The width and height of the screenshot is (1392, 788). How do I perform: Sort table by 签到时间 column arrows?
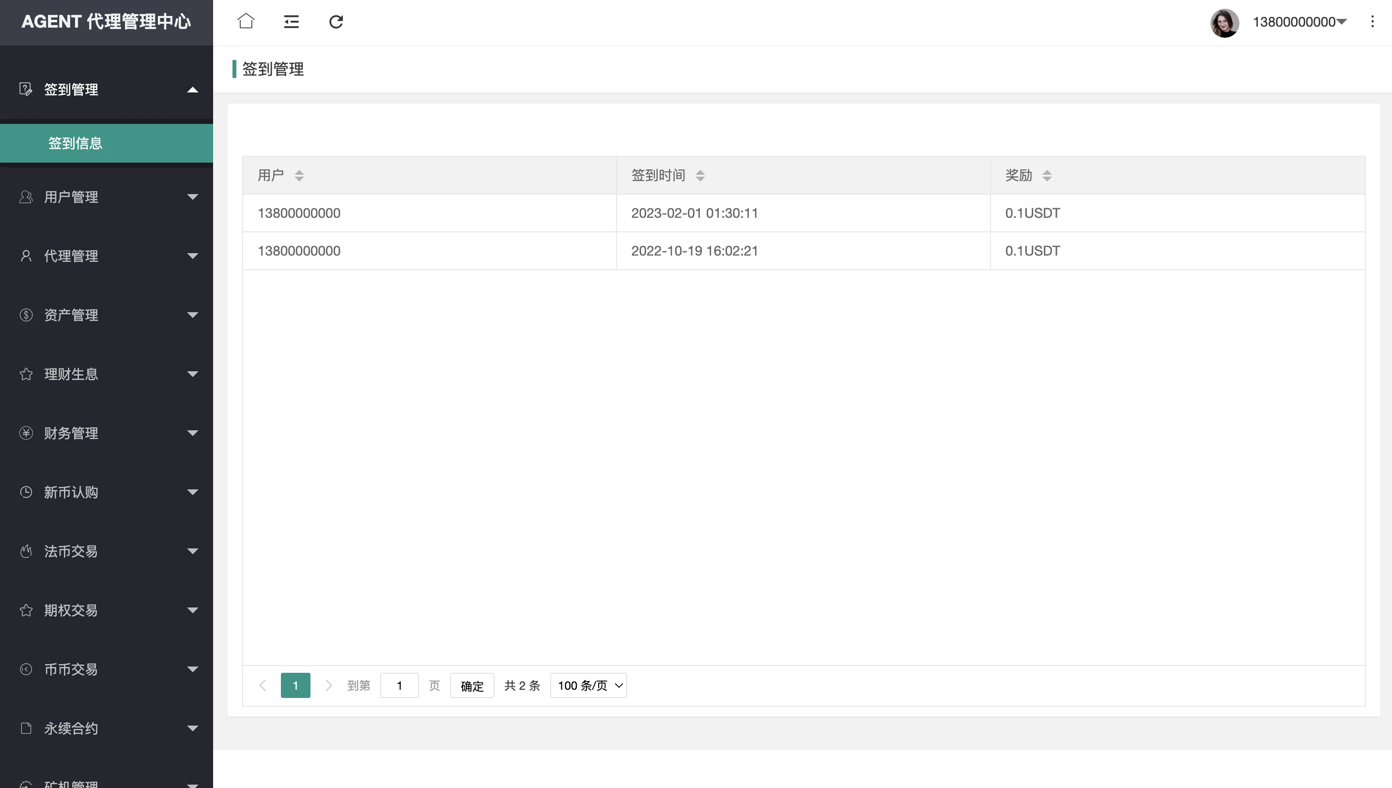[700, 175]
